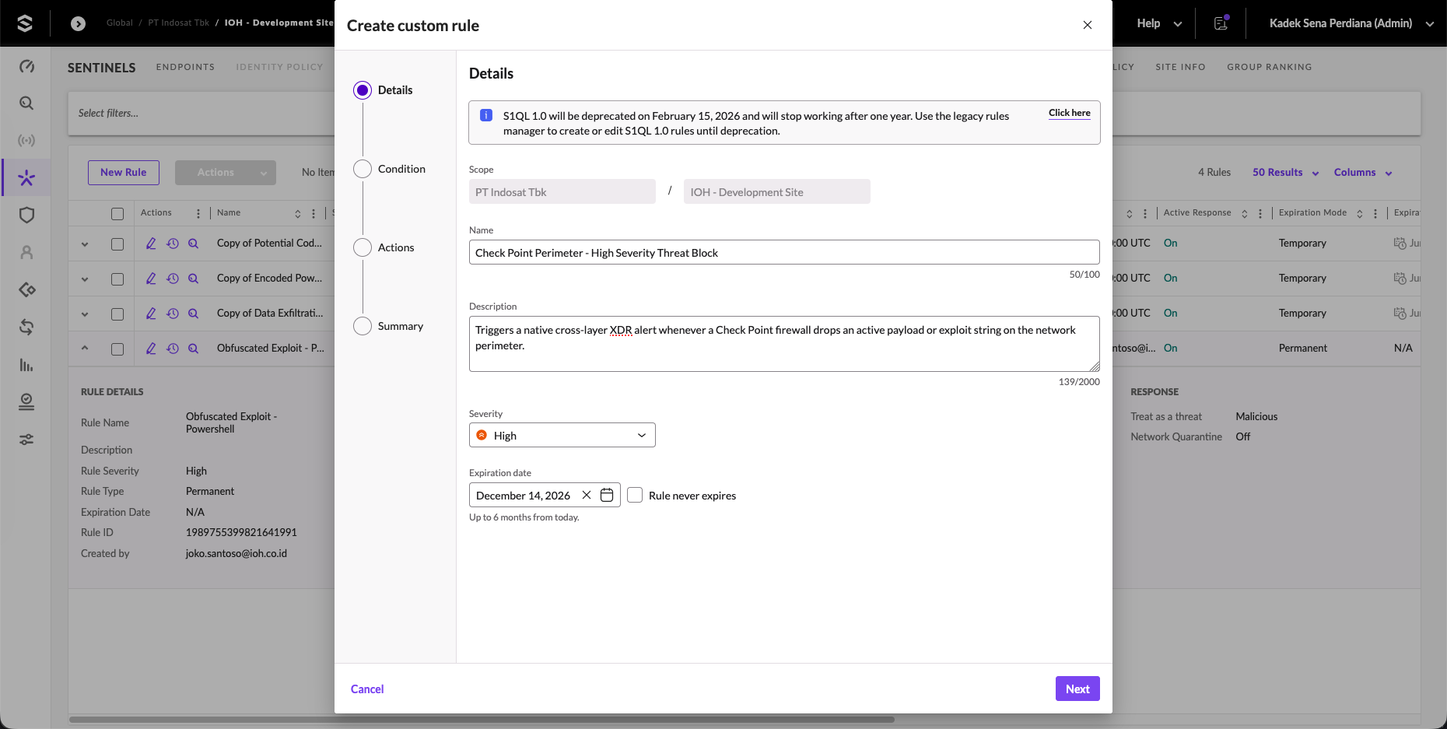Viewport: 1447px width, 729px height.
Task: Select the Copy of Encoded Pow... row checkbox
Action: [x=117, y=279]
